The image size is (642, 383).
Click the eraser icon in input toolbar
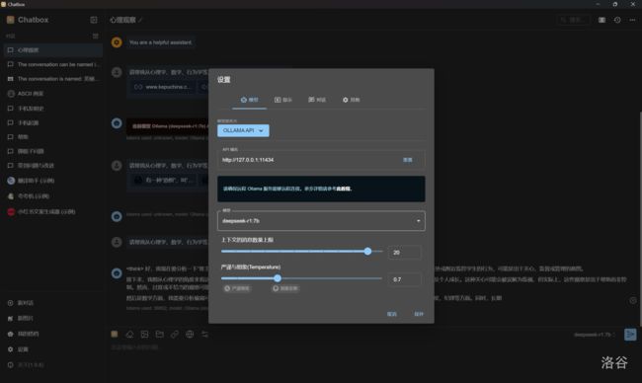coord(129,335)
